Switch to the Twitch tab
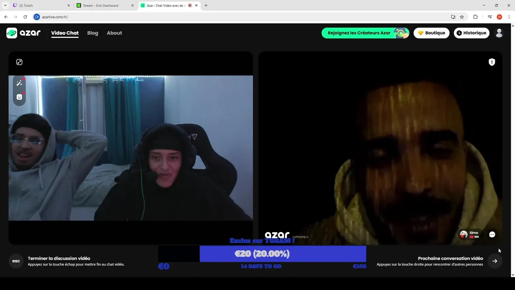This screenshot has height=290, width=515. pyautogui.click(x=40, y=6)
